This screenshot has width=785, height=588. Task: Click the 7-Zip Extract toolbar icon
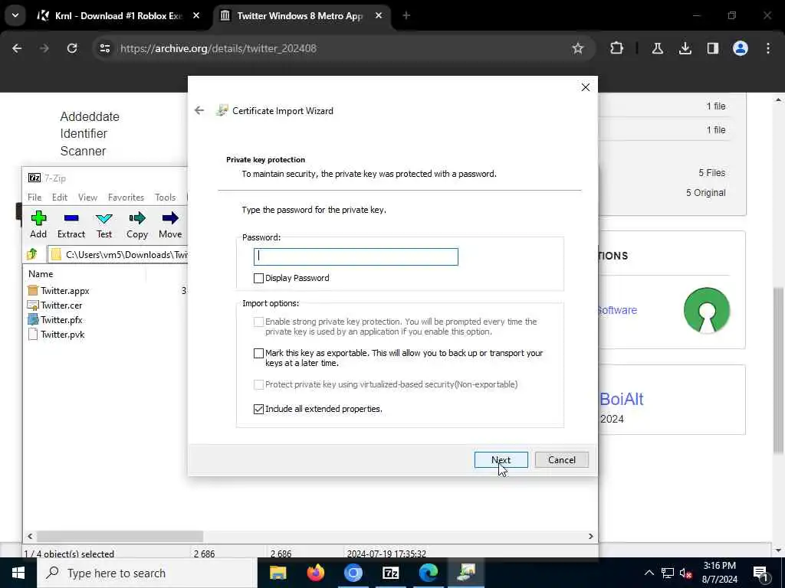click(71, 218)
